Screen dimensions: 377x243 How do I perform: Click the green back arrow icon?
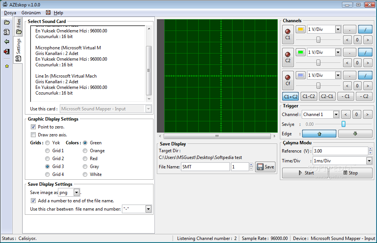7,42
